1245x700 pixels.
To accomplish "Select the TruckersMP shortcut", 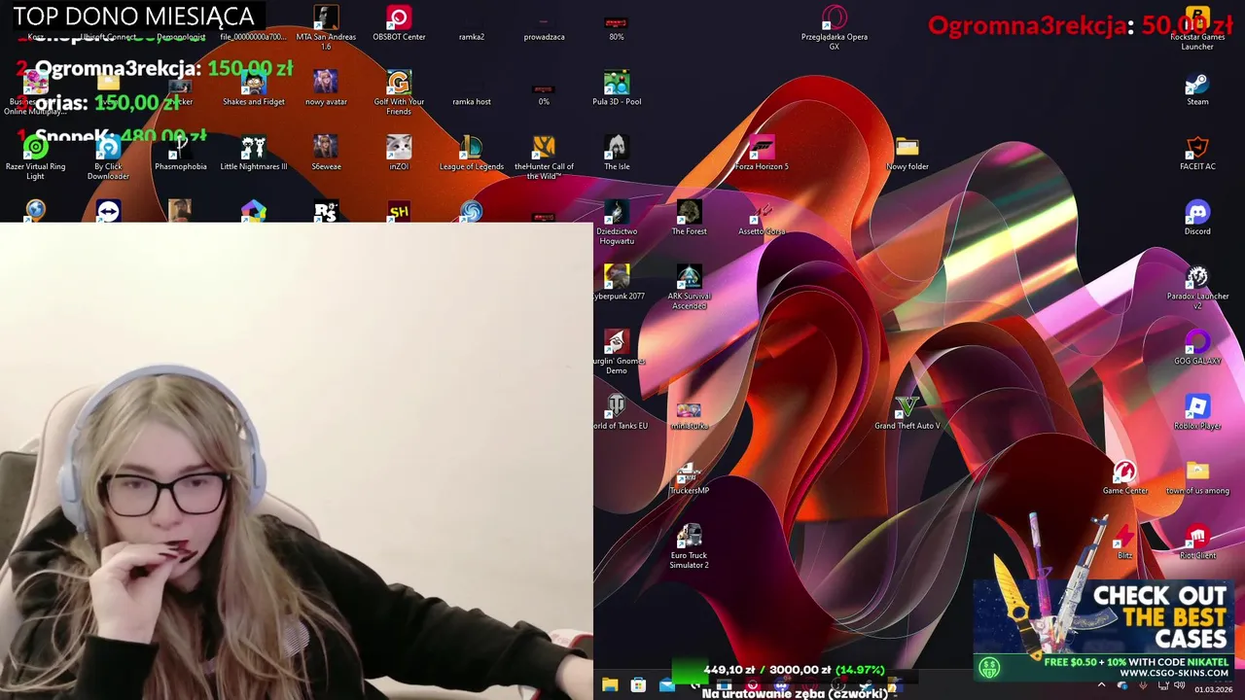I will pyautogui.click(x=689, y=477).
